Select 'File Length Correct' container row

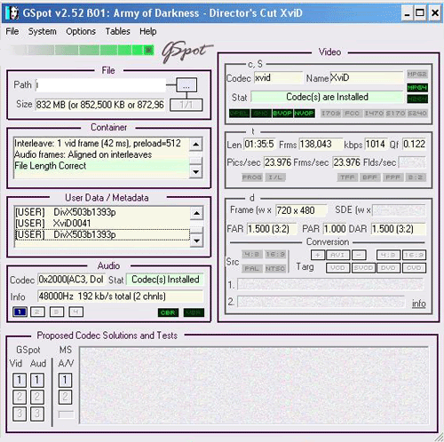100,166
